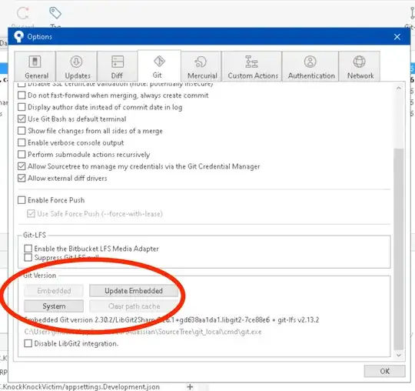Toggle Allow external diff drivers

(x=22, y=178)
